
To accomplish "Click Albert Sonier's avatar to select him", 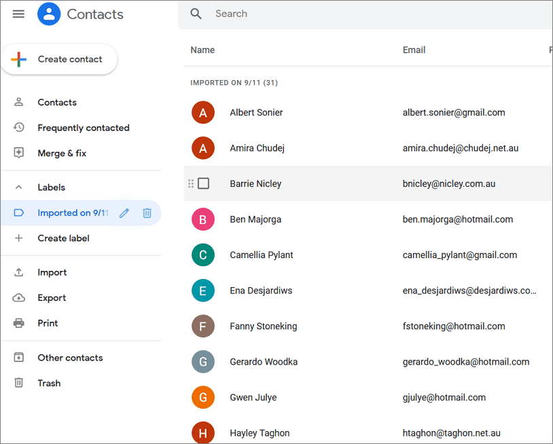I will [x=203, y=112].
